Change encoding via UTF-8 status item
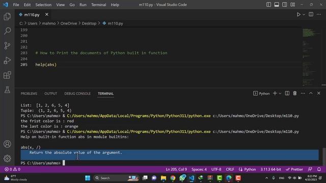Viewport: 326px width, 183px height. (216, 169)
